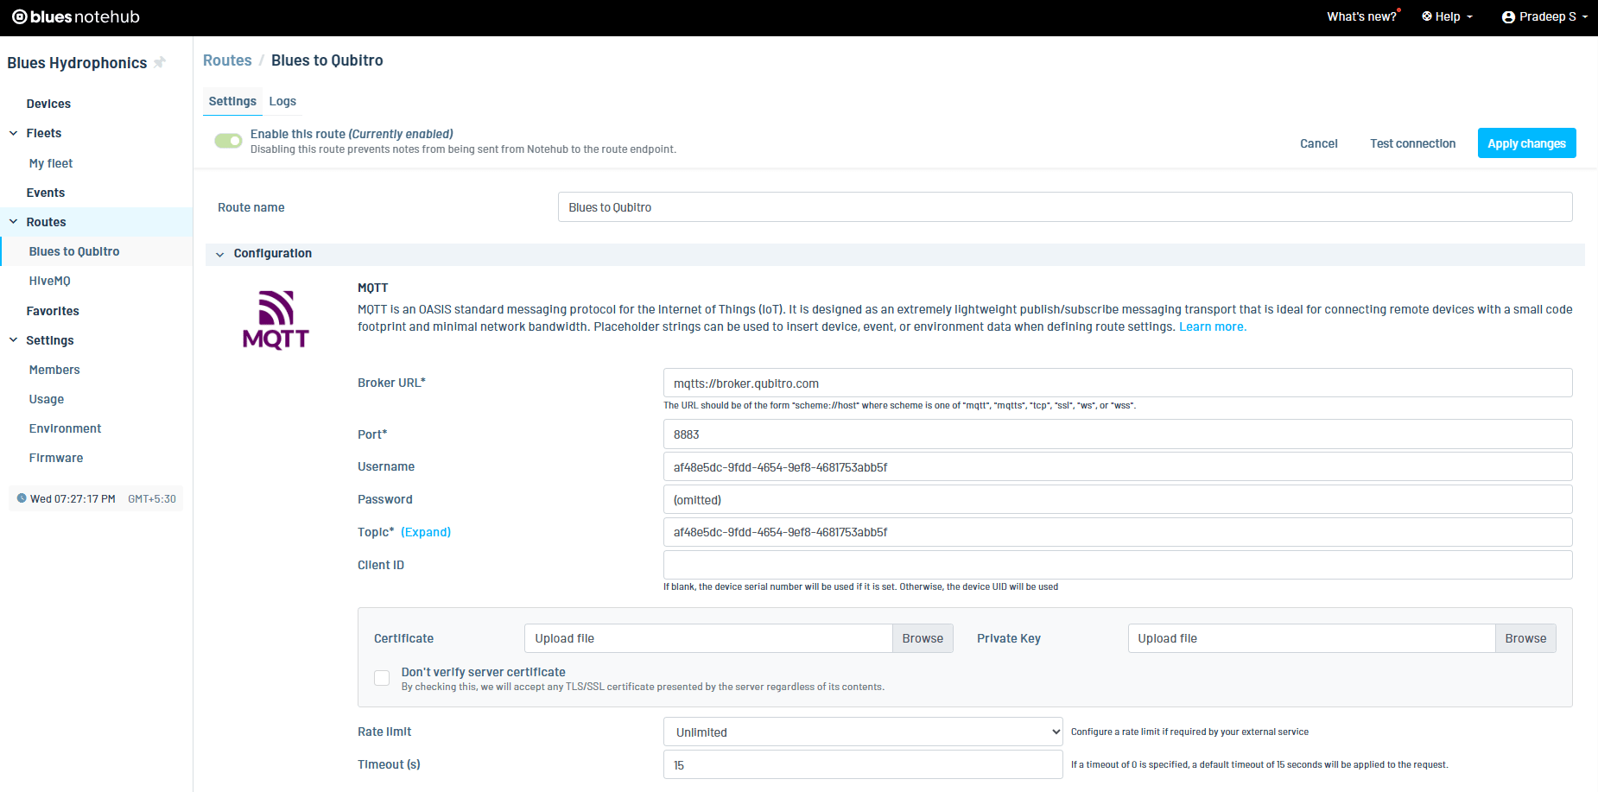Image resolution: width=1598 pixels, height=792 pixels.
Task: Collapse the Routes section in sidebar
Action: click(x=14, y=222)
